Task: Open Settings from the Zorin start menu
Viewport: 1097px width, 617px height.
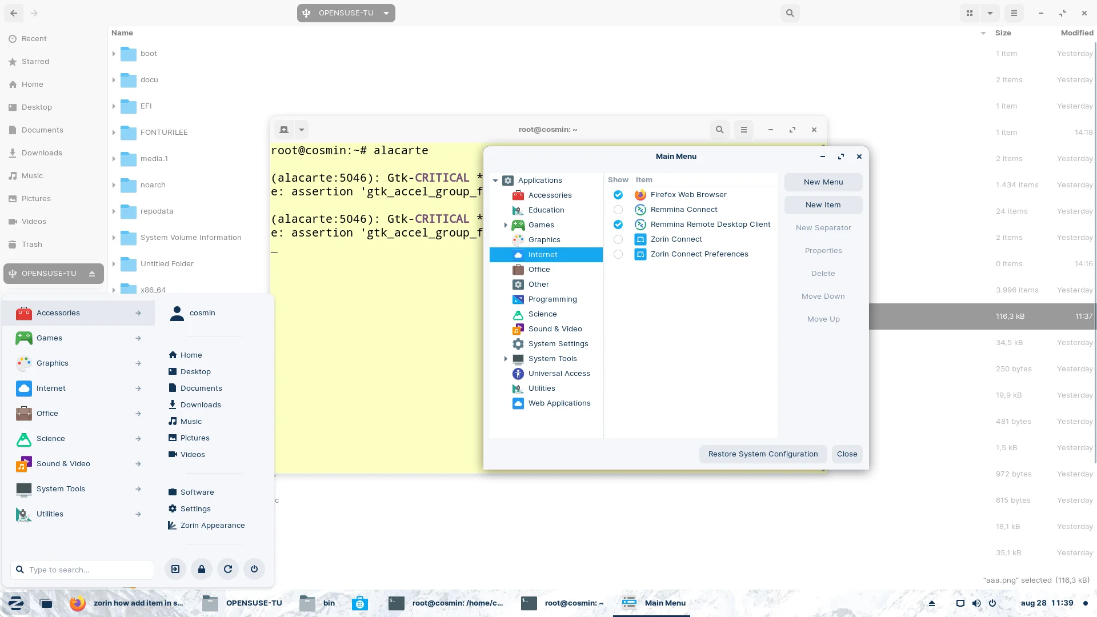Action: (x=195, y=508)
